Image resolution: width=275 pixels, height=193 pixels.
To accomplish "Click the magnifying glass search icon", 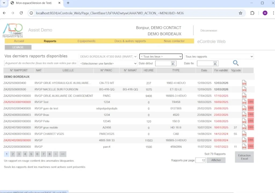I will [236, 63].
